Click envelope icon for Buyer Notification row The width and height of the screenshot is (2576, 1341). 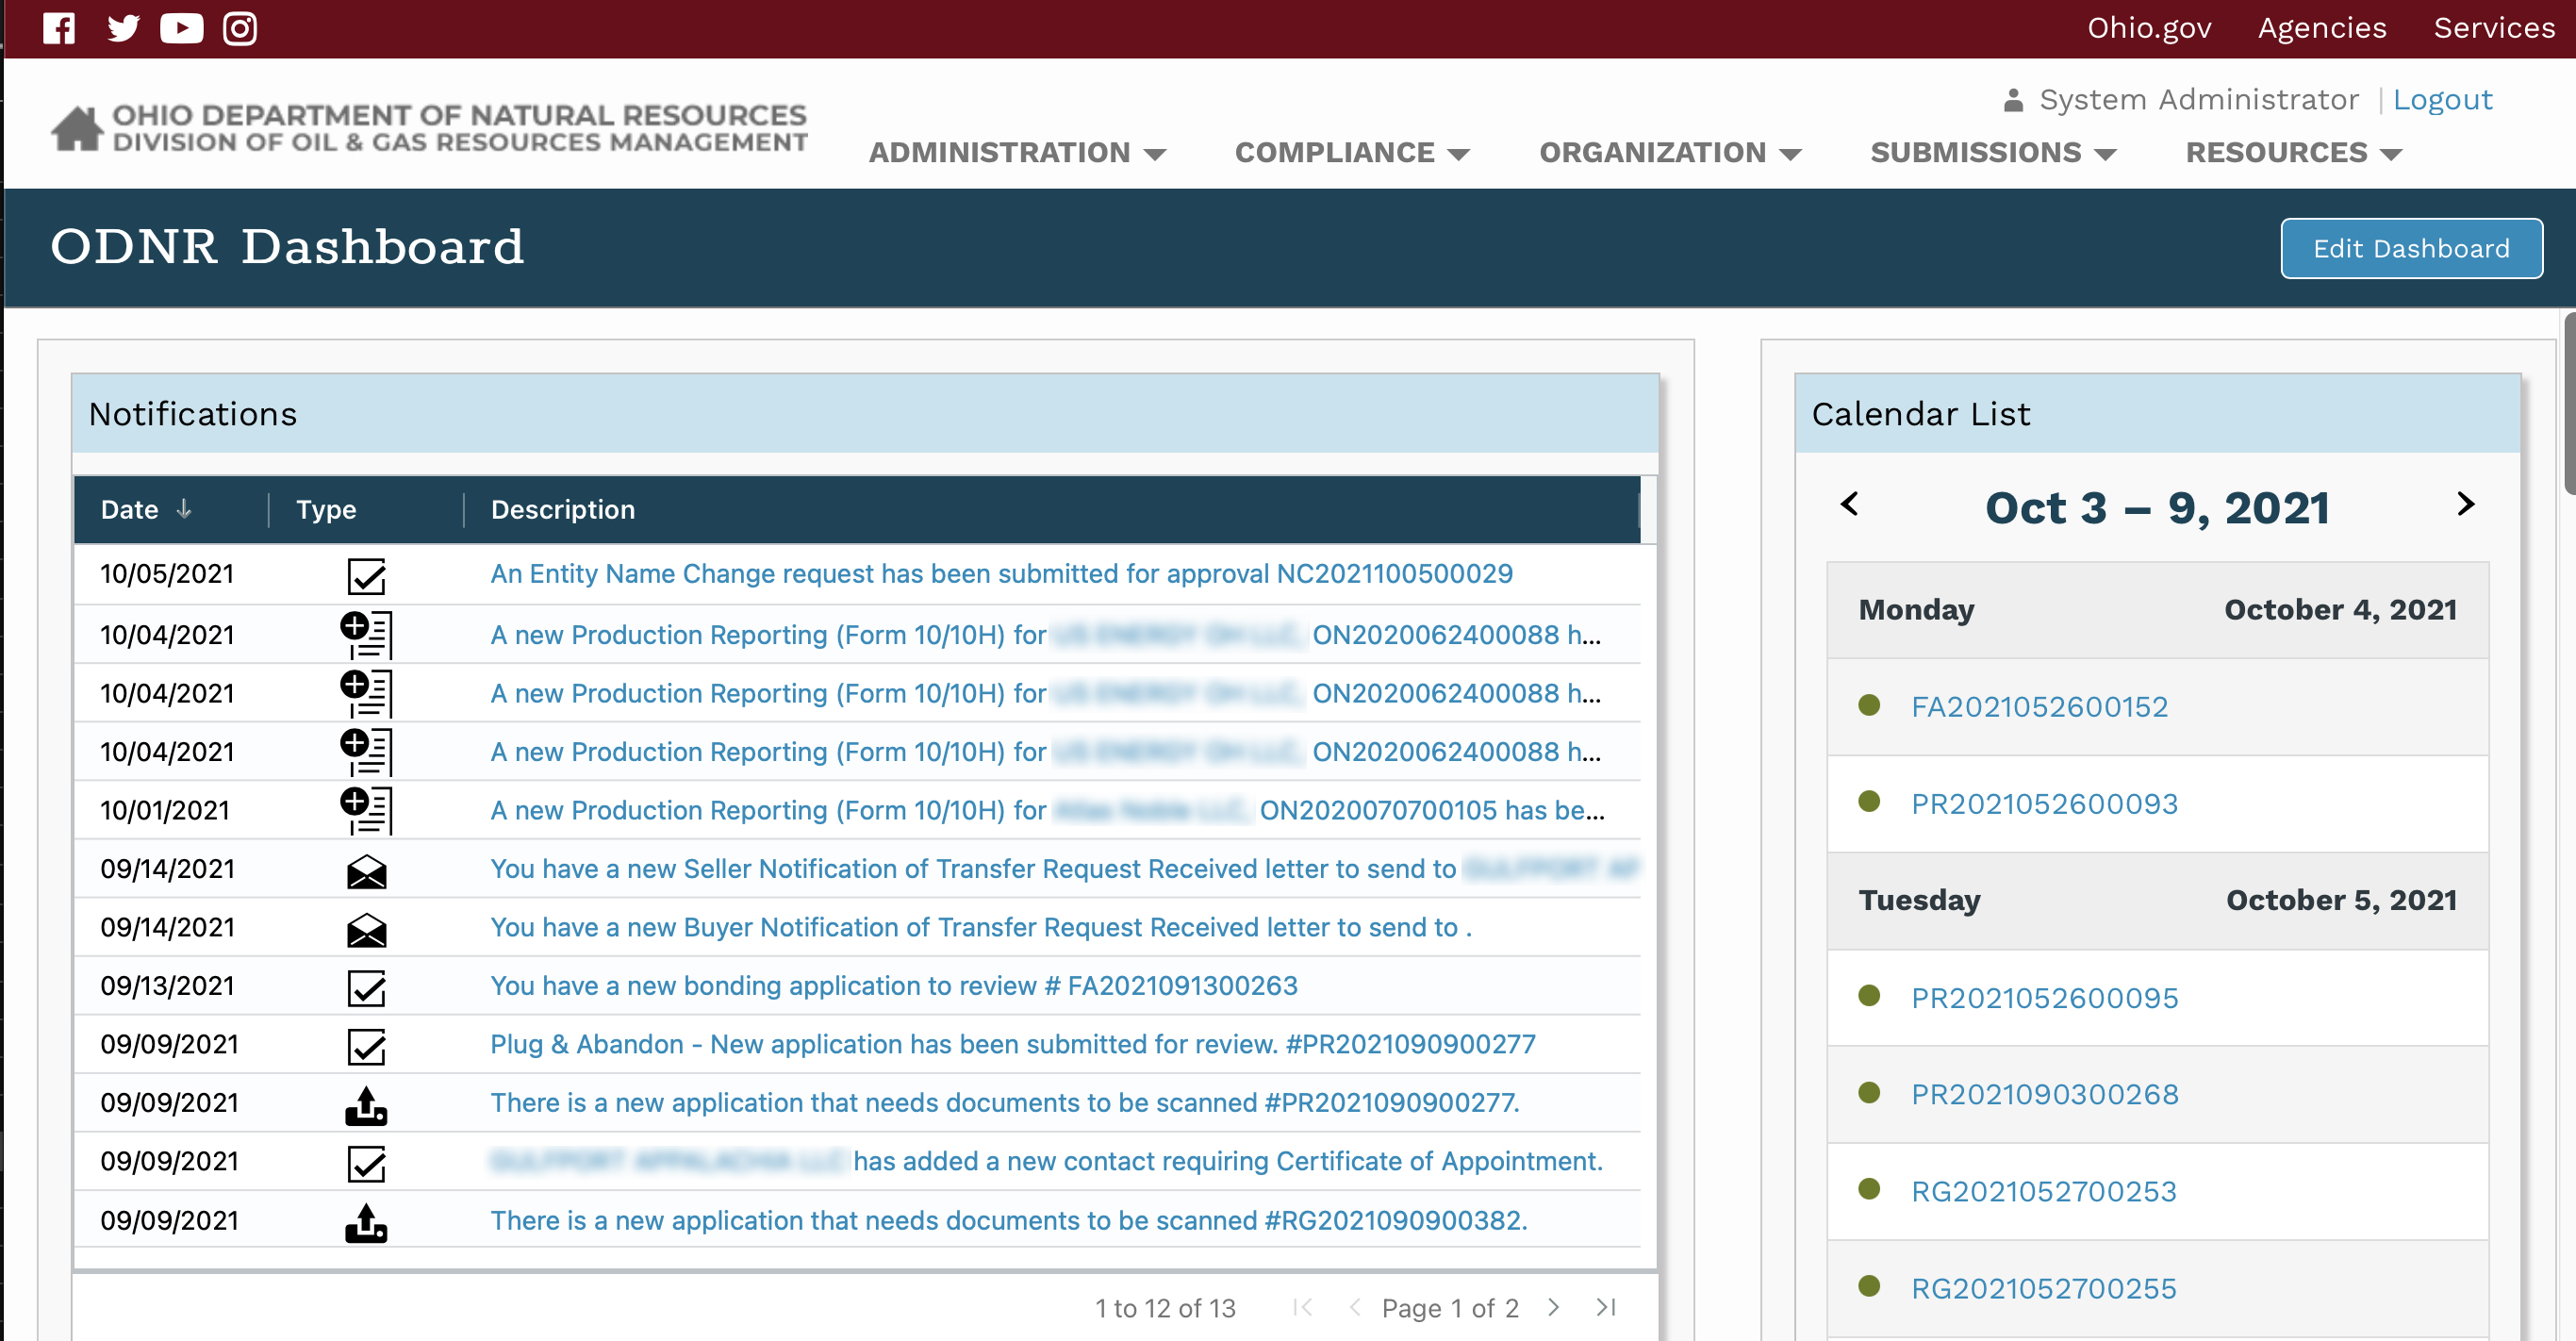click(367, 929)
